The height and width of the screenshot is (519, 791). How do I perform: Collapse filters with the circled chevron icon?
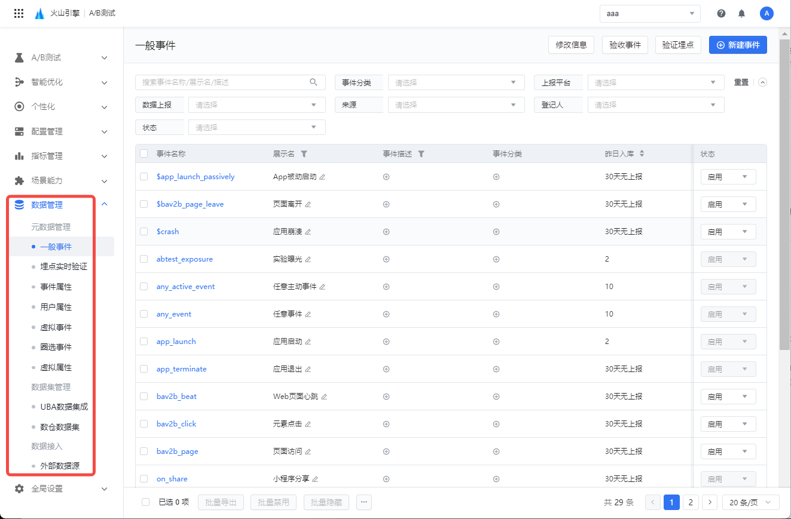pyautogui.click(x=762, y=82)
